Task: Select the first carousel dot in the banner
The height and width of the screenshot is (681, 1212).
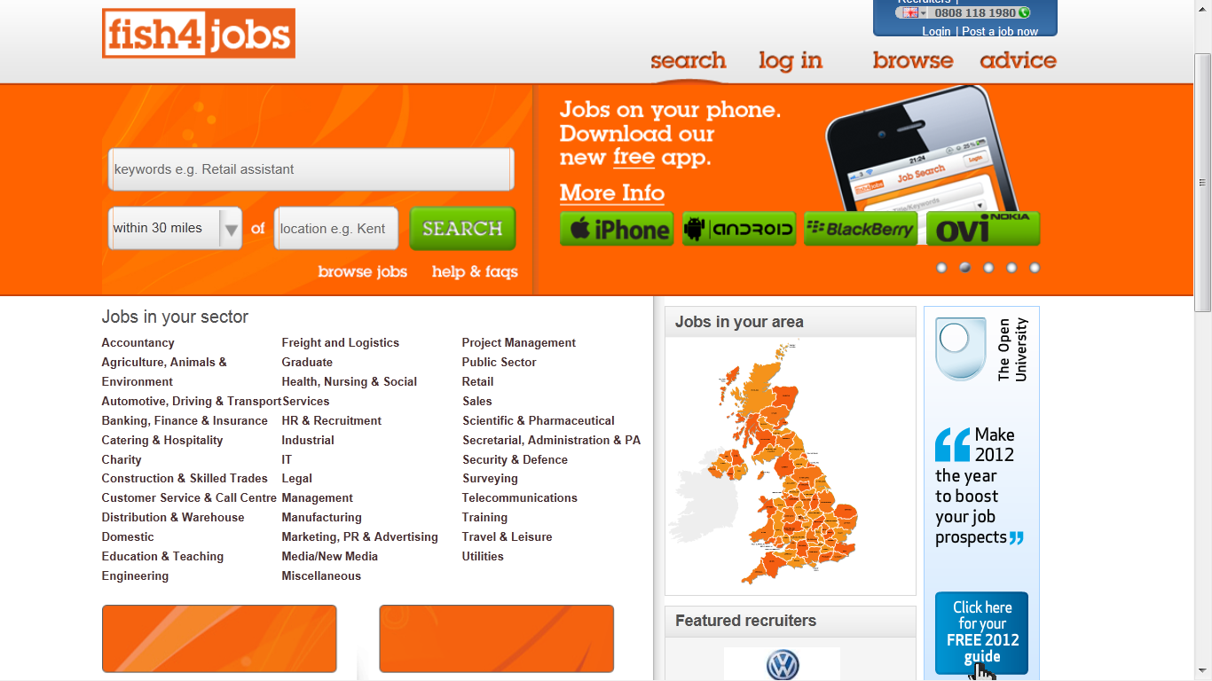Action: click(941, 268)
